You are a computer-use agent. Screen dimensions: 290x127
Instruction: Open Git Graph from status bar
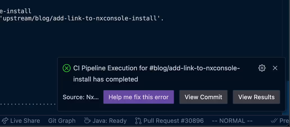(62, 121)
